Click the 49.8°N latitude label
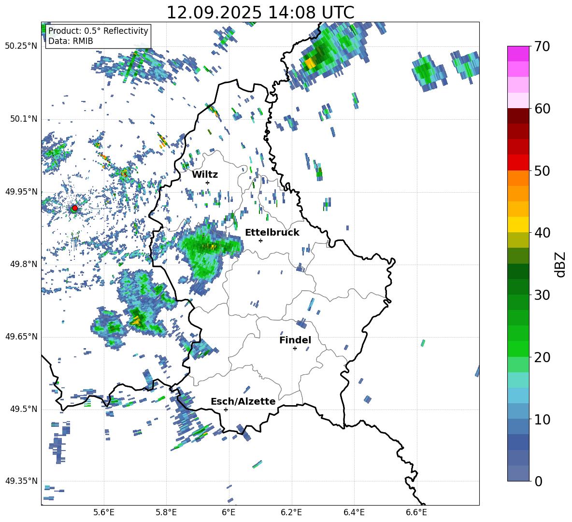 (23, 264)
